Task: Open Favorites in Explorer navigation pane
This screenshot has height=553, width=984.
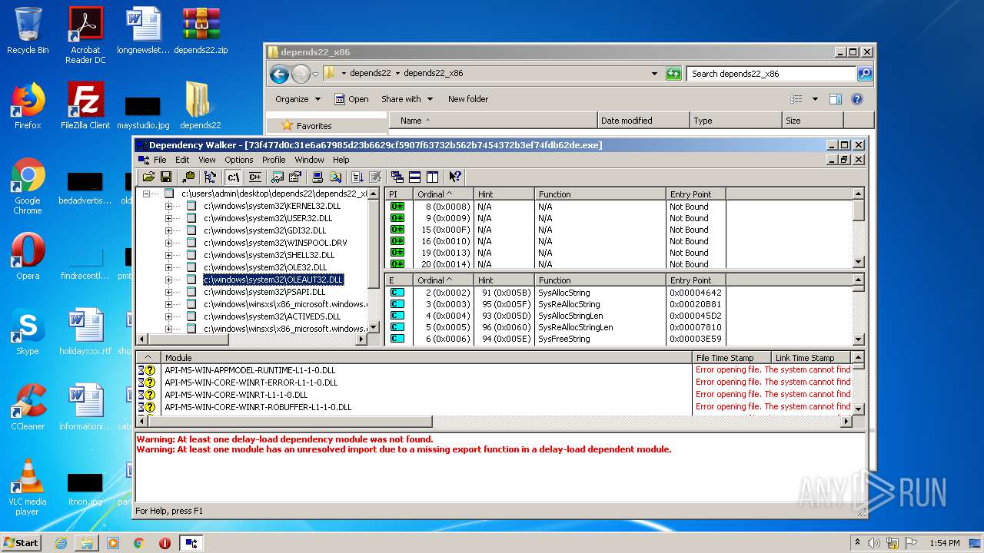Action: [x=314, y=126]
